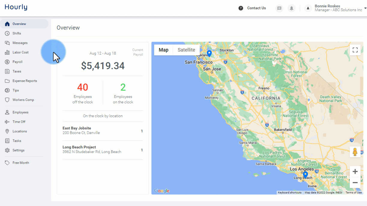Click the Workers Comp shield icon
Viewport: 367px width, 206px height.
[x=7, y=100]
